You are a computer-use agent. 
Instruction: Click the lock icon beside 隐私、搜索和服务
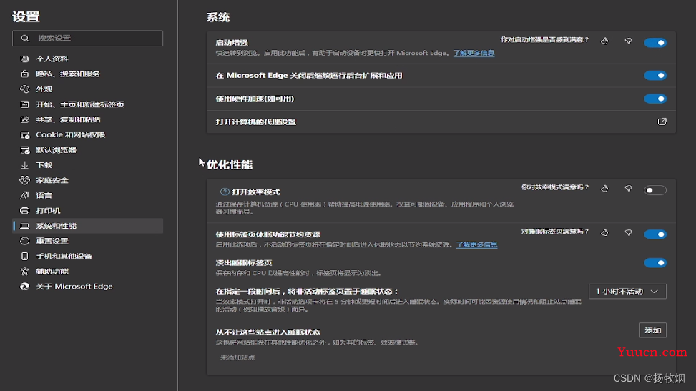click(x=25, y=74)
